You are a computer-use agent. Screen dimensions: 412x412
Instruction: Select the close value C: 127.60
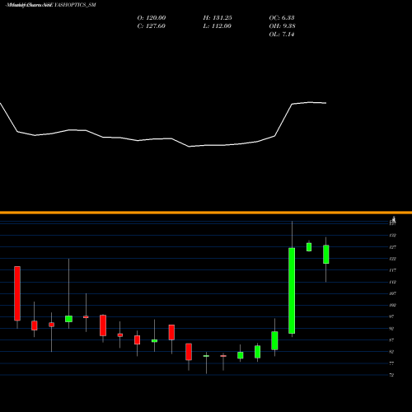(151, 26)
